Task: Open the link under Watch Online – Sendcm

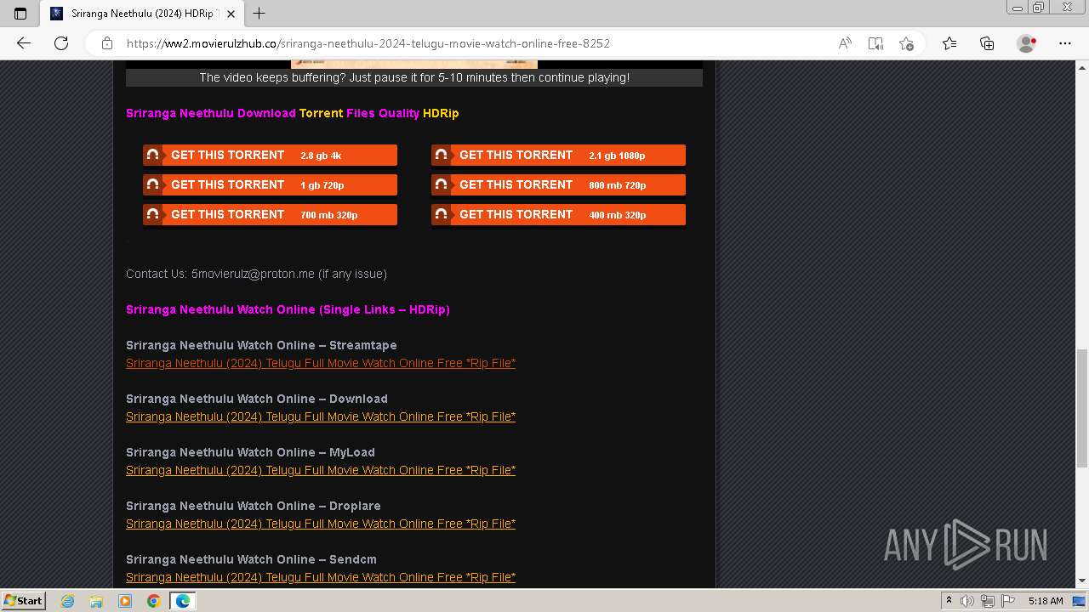Action: click(321, 577)
